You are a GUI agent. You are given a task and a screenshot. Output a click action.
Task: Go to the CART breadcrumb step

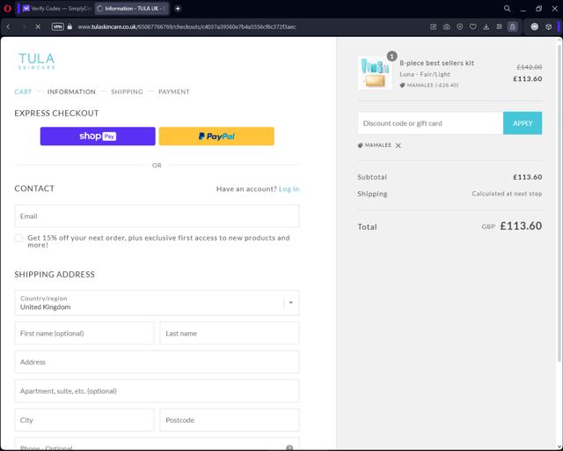click(23, 92)
